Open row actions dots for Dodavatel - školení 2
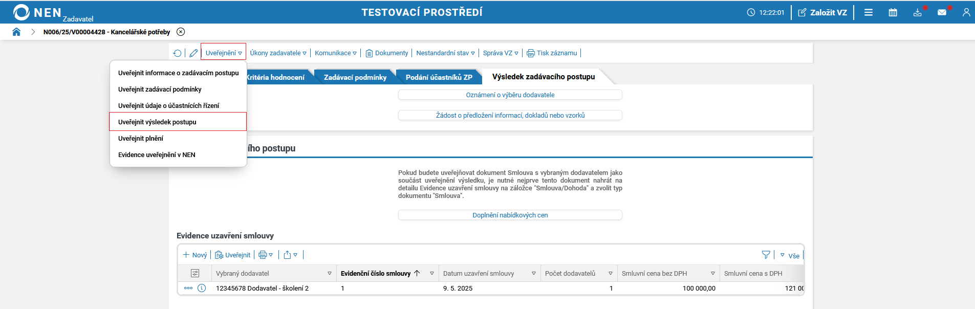Screen dimensions: 975x309 [x=188, y=288]
